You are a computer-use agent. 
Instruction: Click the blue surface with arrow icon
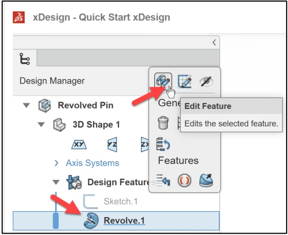[206, 180]
